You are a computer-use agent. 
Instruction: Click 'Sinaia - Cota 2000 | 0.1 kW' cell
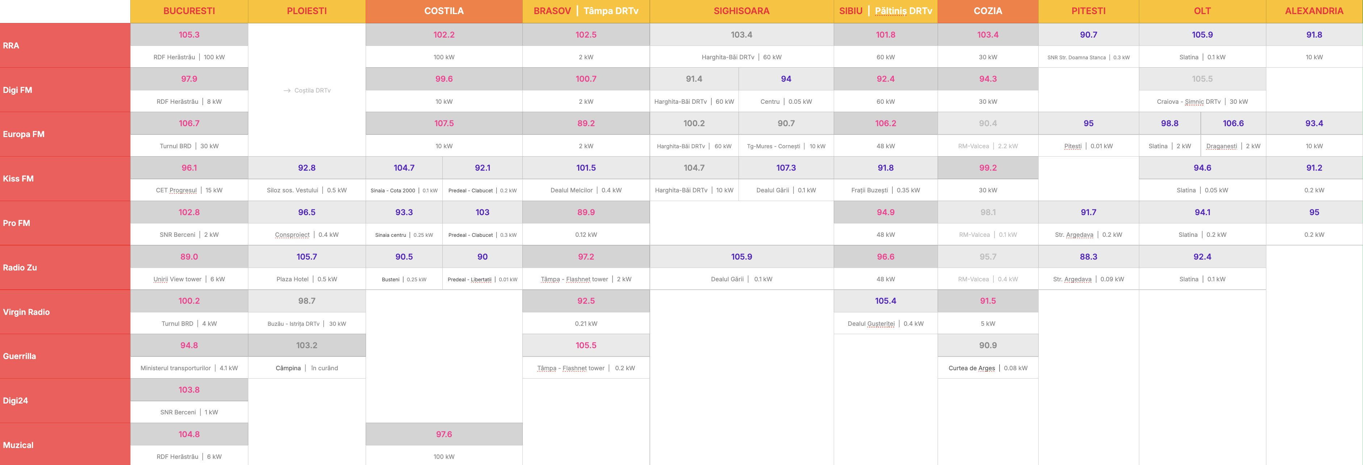point(404,190)
